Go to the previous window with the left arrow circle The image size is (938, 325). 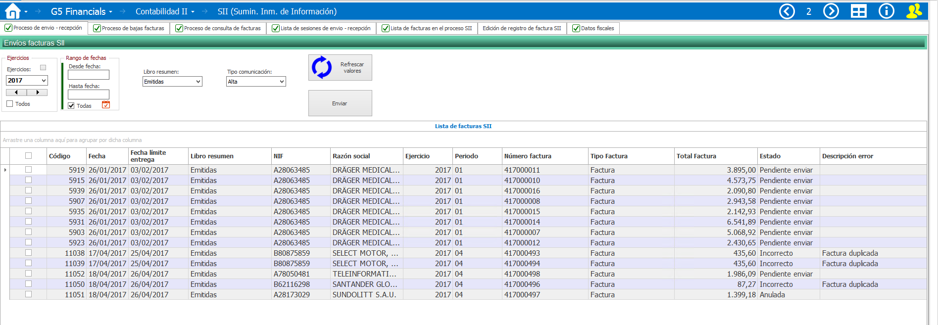point(787,11)
